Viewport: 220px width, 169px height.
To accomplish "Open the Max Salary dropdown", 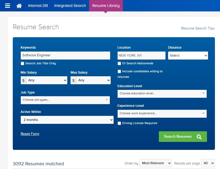I will click(x=93, y=80).
